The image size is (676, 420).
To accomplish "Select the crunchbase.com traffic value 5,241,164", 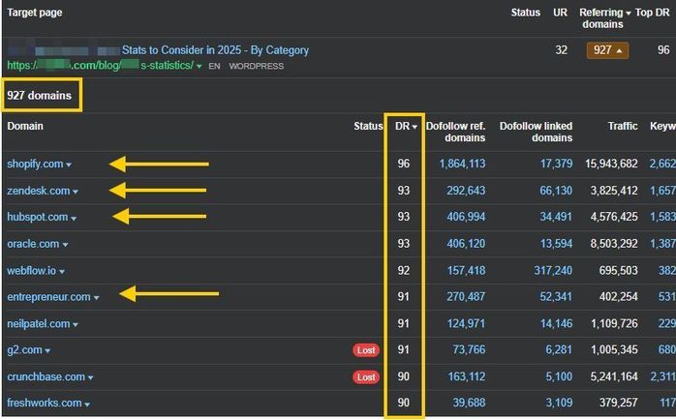I will click(x=614, y=376).
